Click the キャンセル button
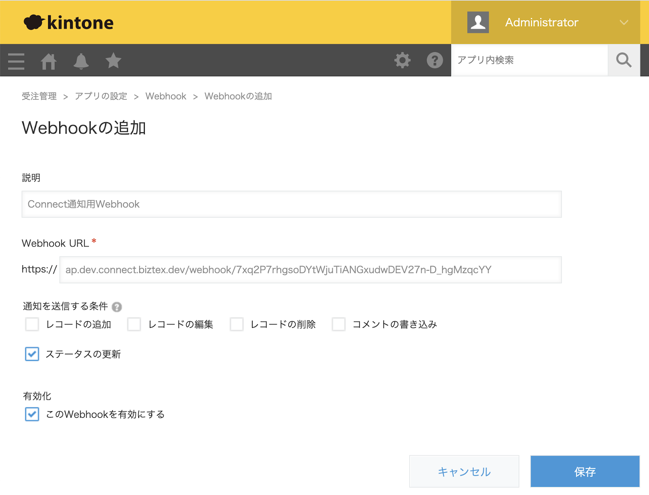The height and width of the screenshot is (495, 649). coord(464,471)
